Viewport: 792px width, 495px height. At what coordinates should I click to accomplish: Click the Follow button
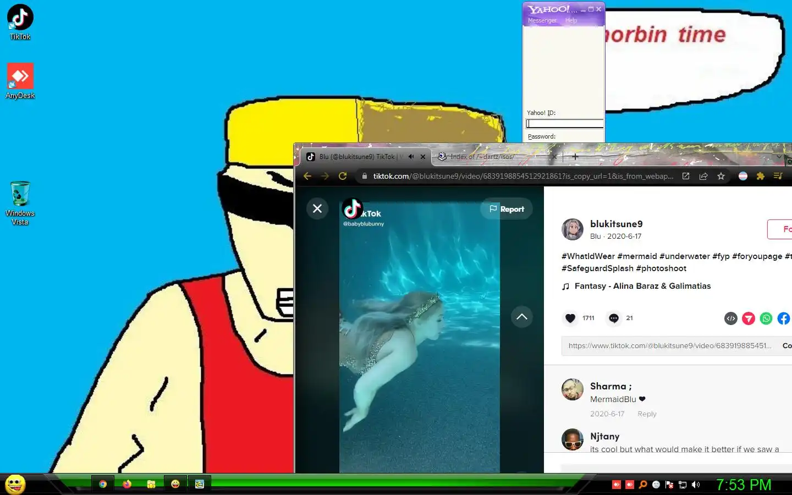point(779,229)
